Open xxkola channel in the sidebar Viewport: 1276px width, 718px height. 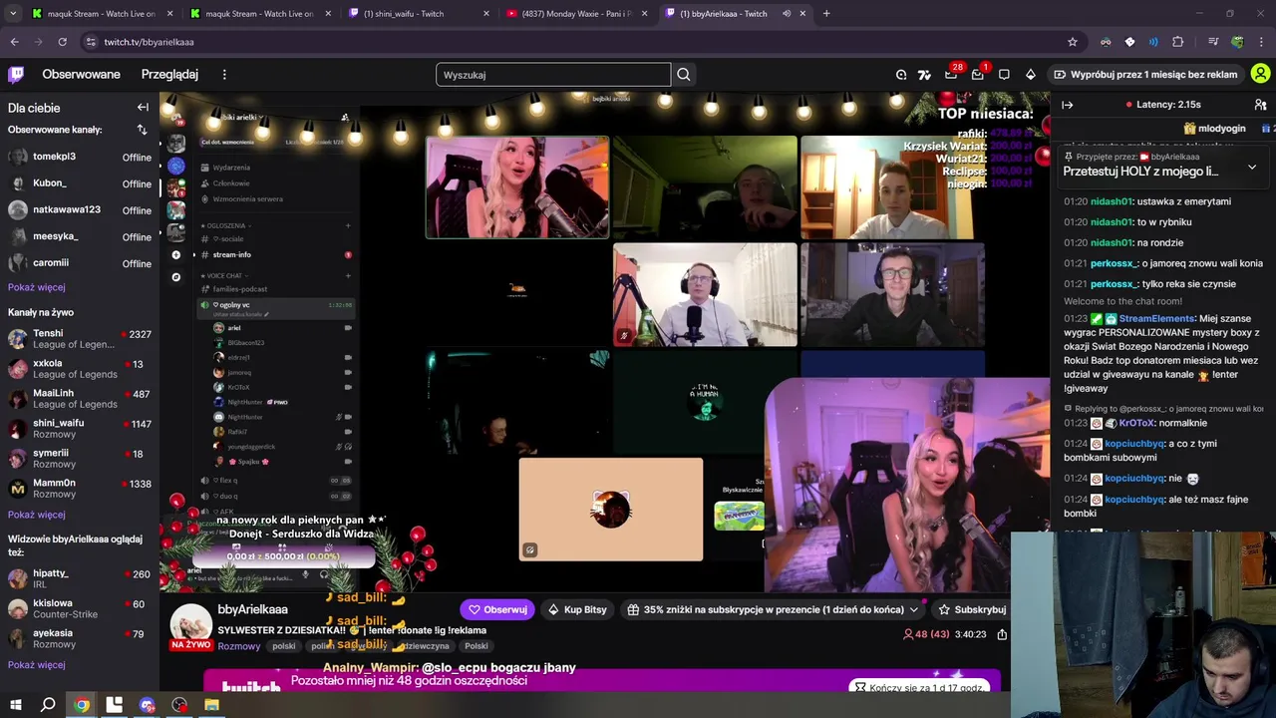tap(80, 369)
